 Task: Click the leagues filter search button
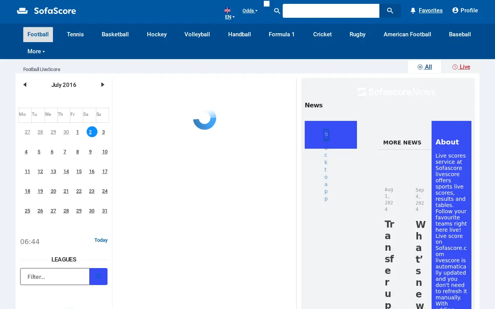point(98,277)
